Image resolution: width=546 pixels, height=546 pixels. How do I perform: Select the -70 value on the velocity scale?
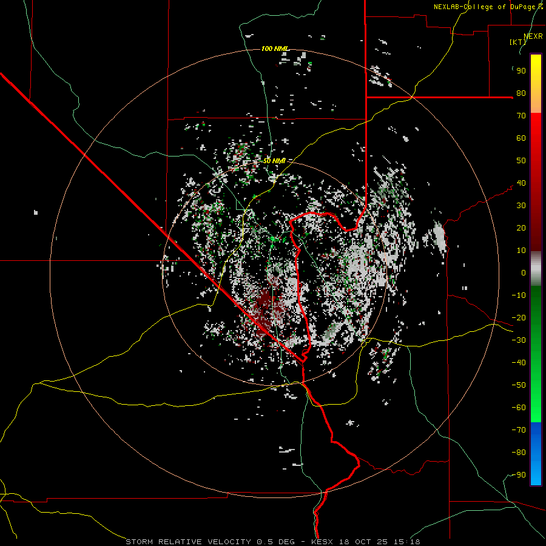pos(519,430)
